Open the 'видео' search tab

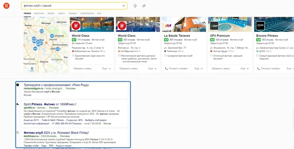tap(51, 13)
